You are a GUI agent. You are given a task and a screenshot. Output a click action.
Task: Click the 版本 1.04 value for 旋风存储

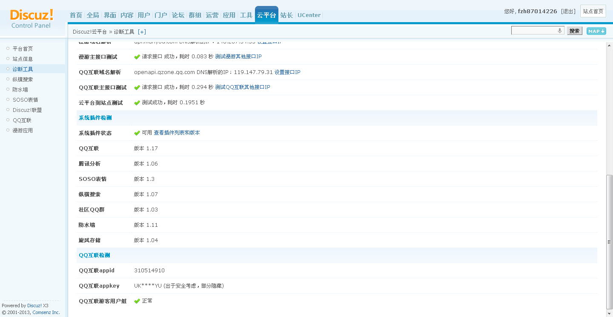pos(146,240)
